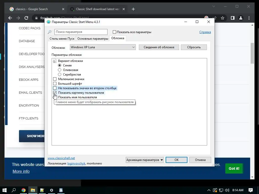The width and height of the screenshot is (259, 194).
Task: Open File Explorer from the taskbar
Action: (33, 190)
